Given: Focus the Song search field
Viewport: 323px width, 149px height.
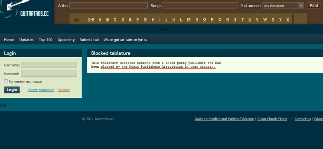Looking at the screenshot, I should click(x=200, y=6).
